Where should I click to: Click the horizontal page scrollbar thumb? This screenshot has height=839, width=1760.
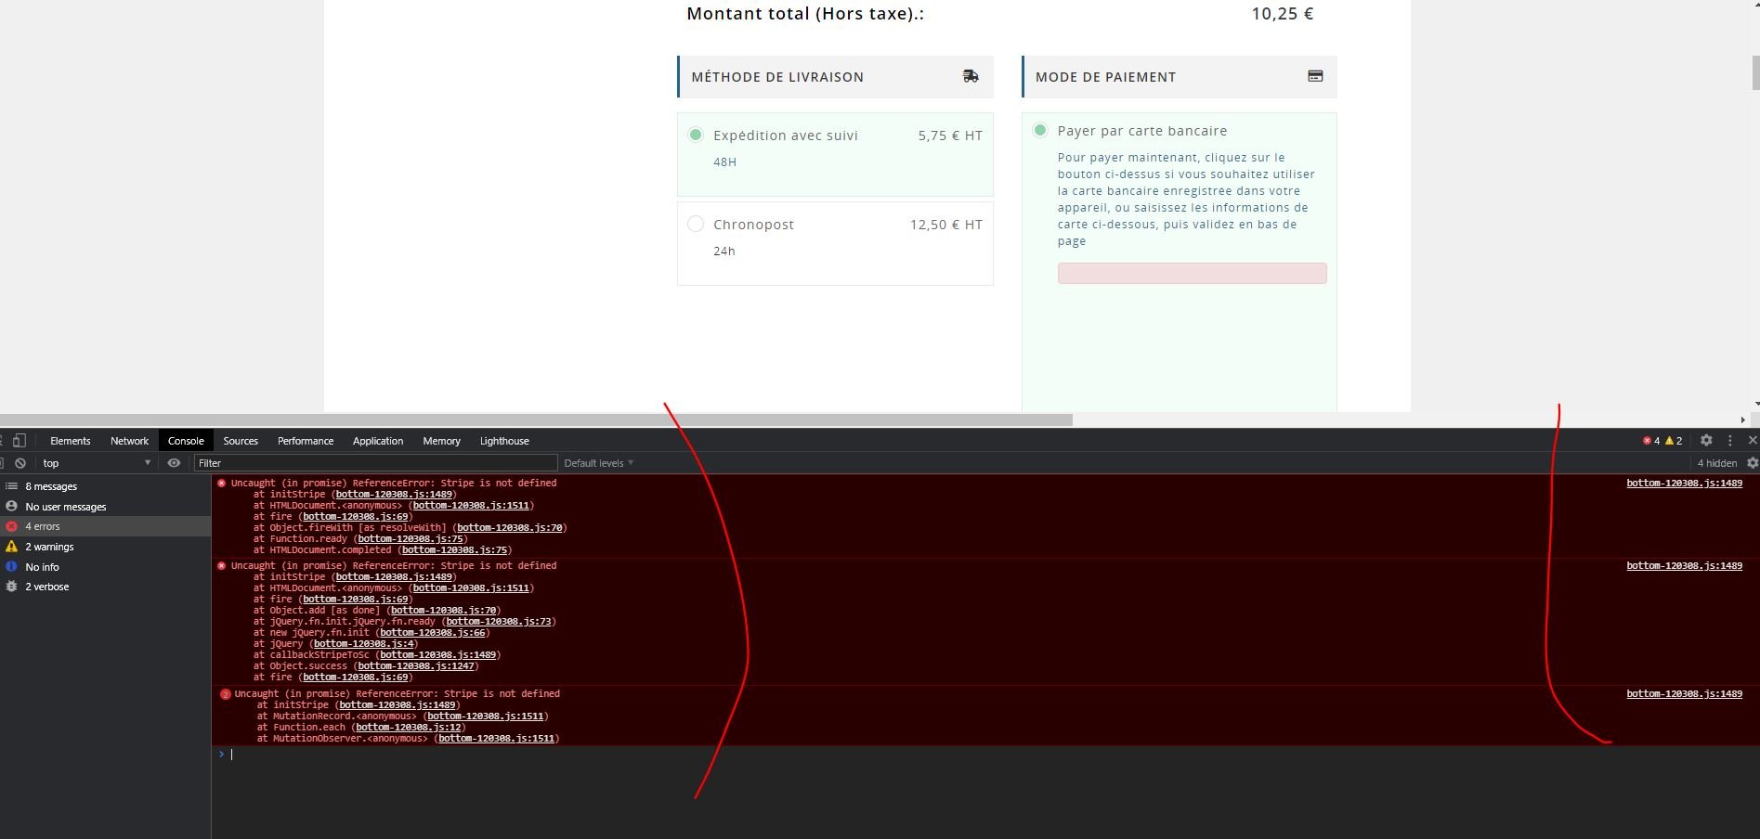pos(536,419)
